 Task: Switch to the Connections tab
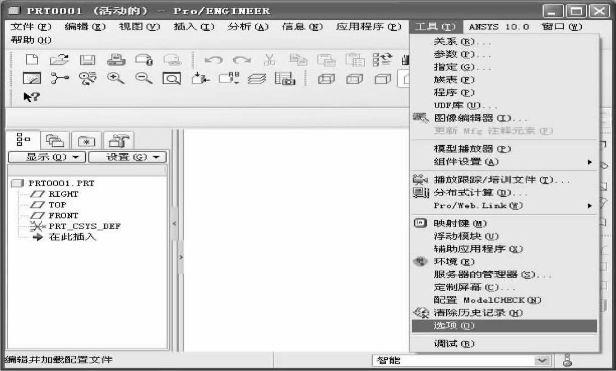coord(119,141)
